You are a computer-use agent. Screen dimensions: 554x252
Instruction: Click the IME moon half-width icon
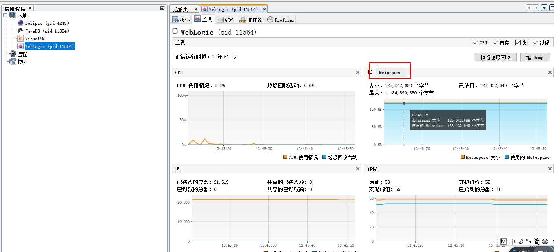point(521,241)
